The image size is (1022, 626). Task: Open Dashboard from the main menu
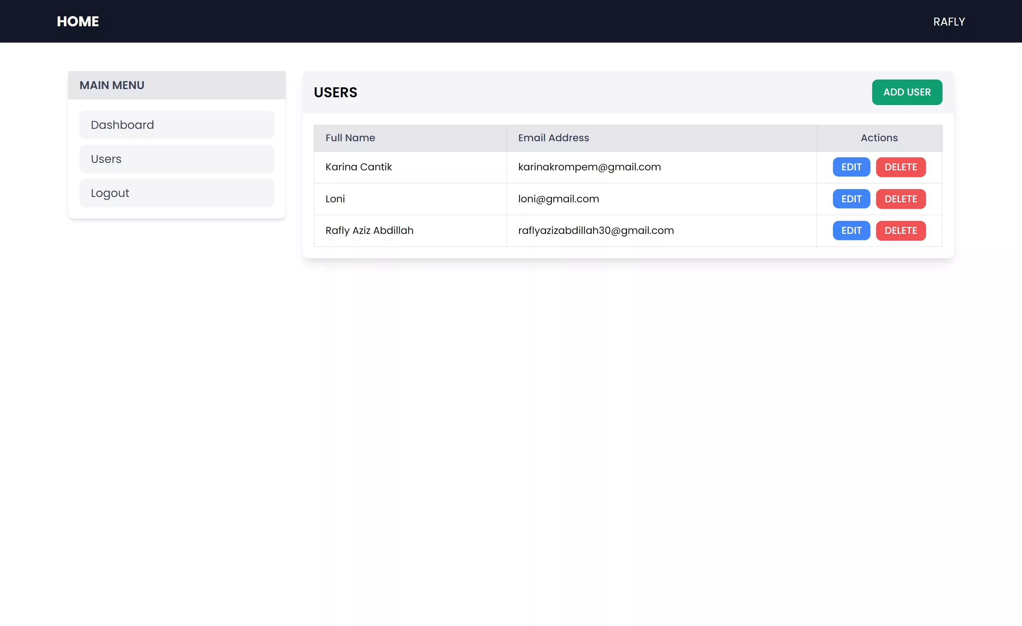pyautogui.click(x=177, y=125)
